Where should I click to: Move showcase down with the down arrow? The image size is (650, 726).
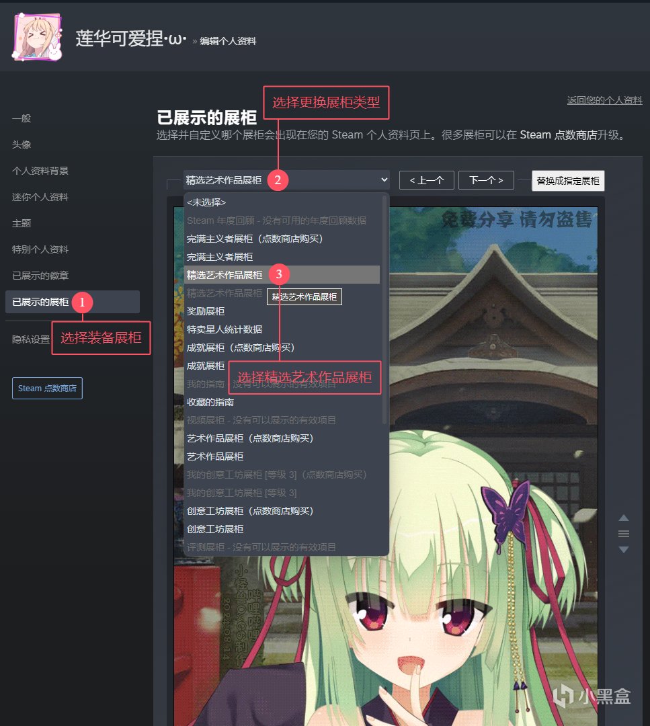pyautogui.click(x=624, y=550)
